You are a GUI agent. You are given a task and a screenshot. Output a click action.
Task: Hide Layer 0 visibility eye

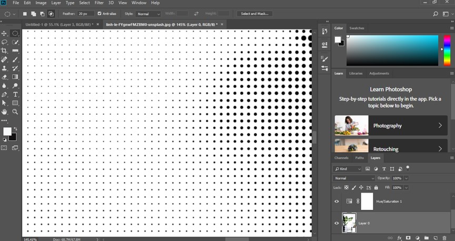pyautogui.click(x=337, y=223)
